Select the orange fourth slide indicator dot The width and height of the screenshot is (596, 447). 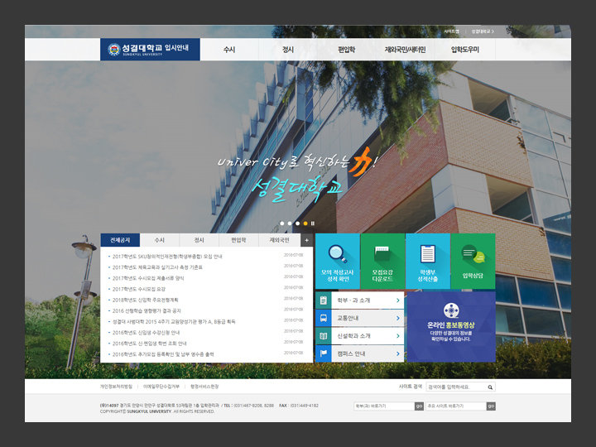[x=305, y=223]
